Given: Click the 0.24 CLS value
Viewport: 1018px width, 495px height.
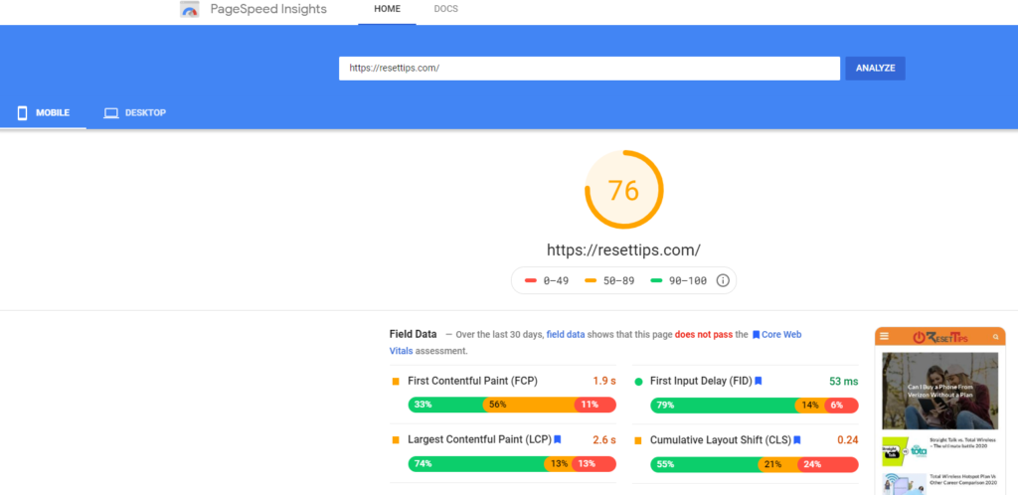Looking at the screenshot, I should [x=847, y=440].
